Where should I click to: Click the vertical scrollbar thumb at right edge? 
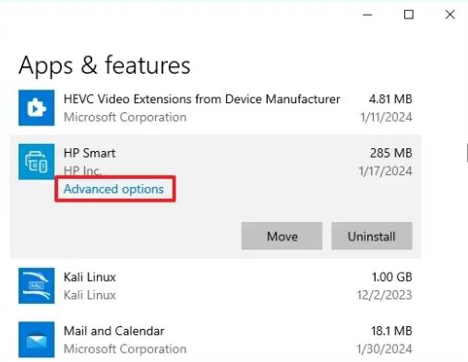467,153
